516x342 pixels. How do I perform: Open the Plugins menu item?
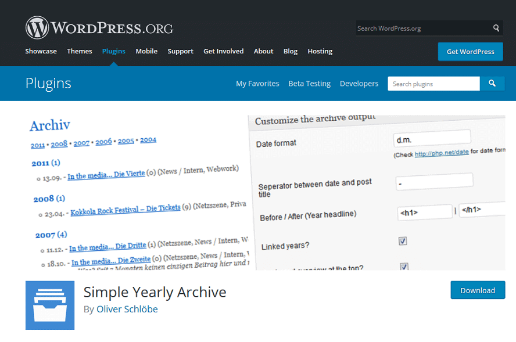pyautogui.click(x=113, y=51)
